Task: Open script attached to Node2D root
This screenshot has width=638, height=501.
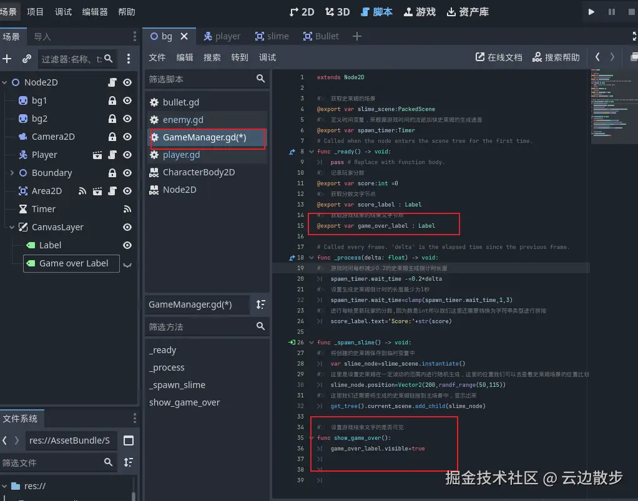Action: click(x=112, y=82)
